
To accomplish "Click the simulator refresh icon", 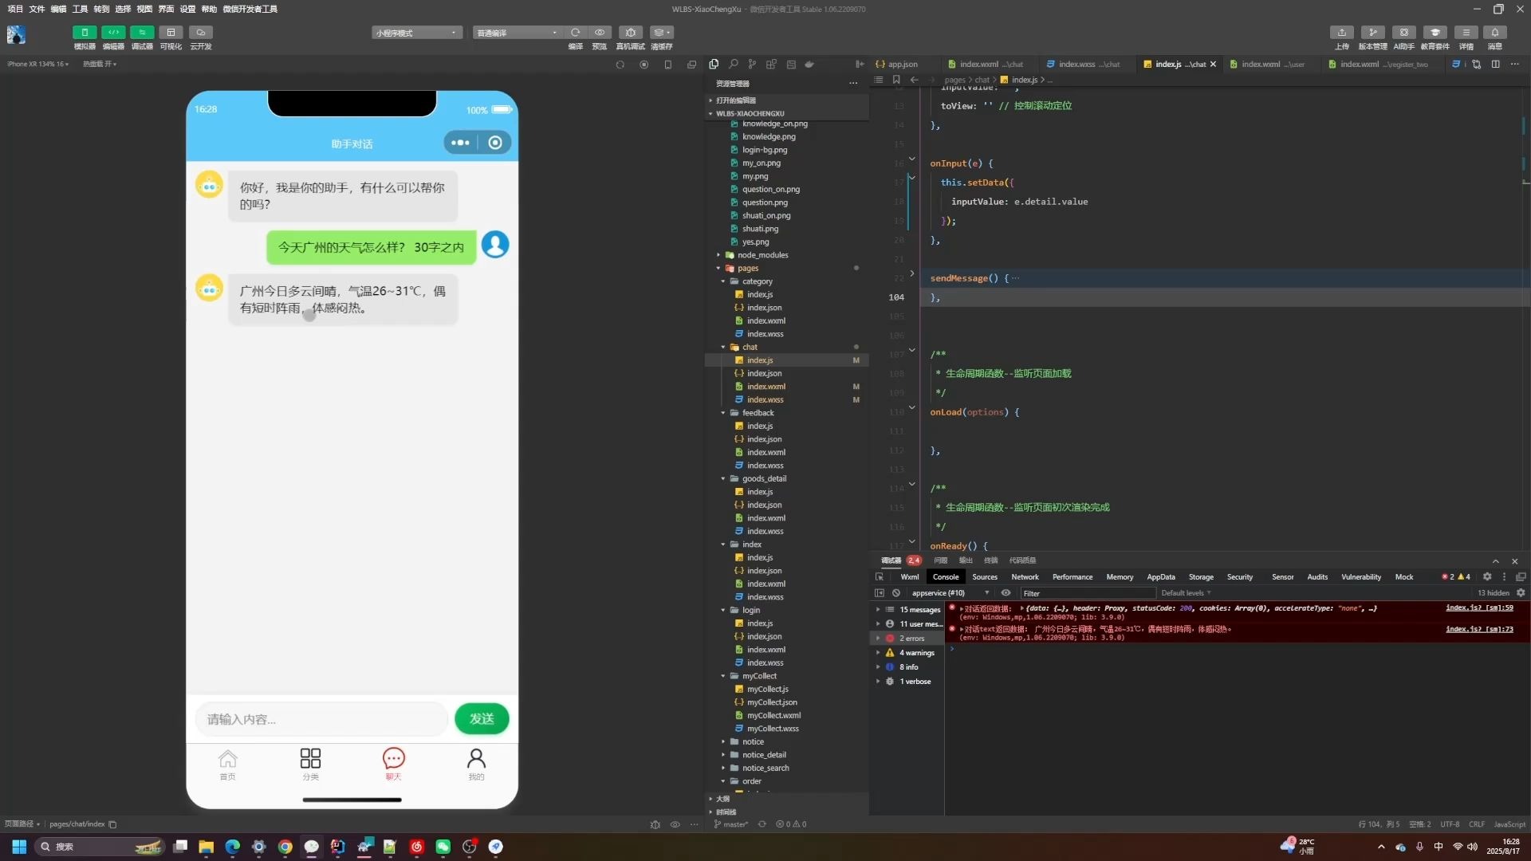I will tap(620, 65).
